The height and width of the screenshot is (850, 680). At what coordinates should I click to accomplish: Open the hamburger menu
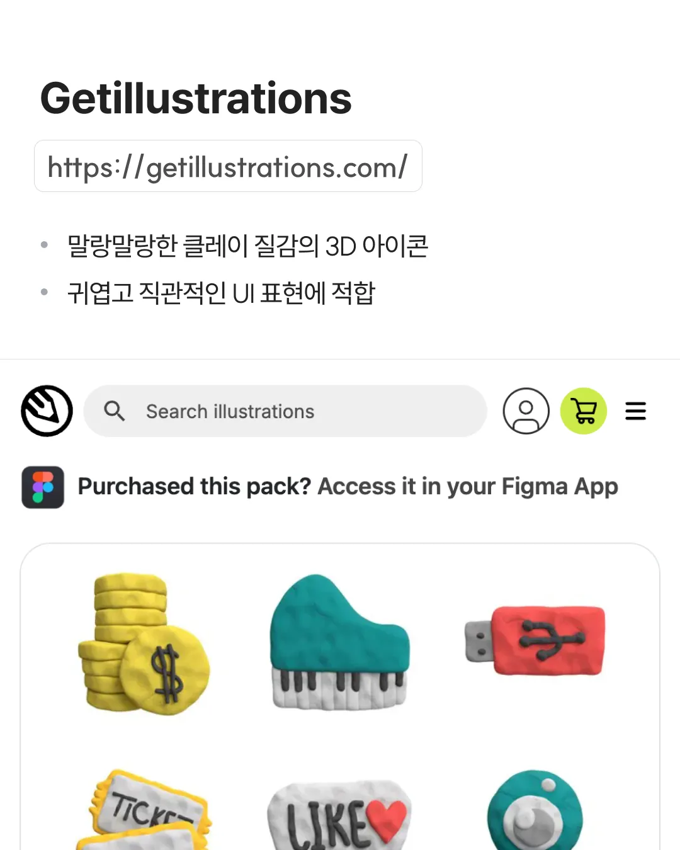[x=635, y=411]
